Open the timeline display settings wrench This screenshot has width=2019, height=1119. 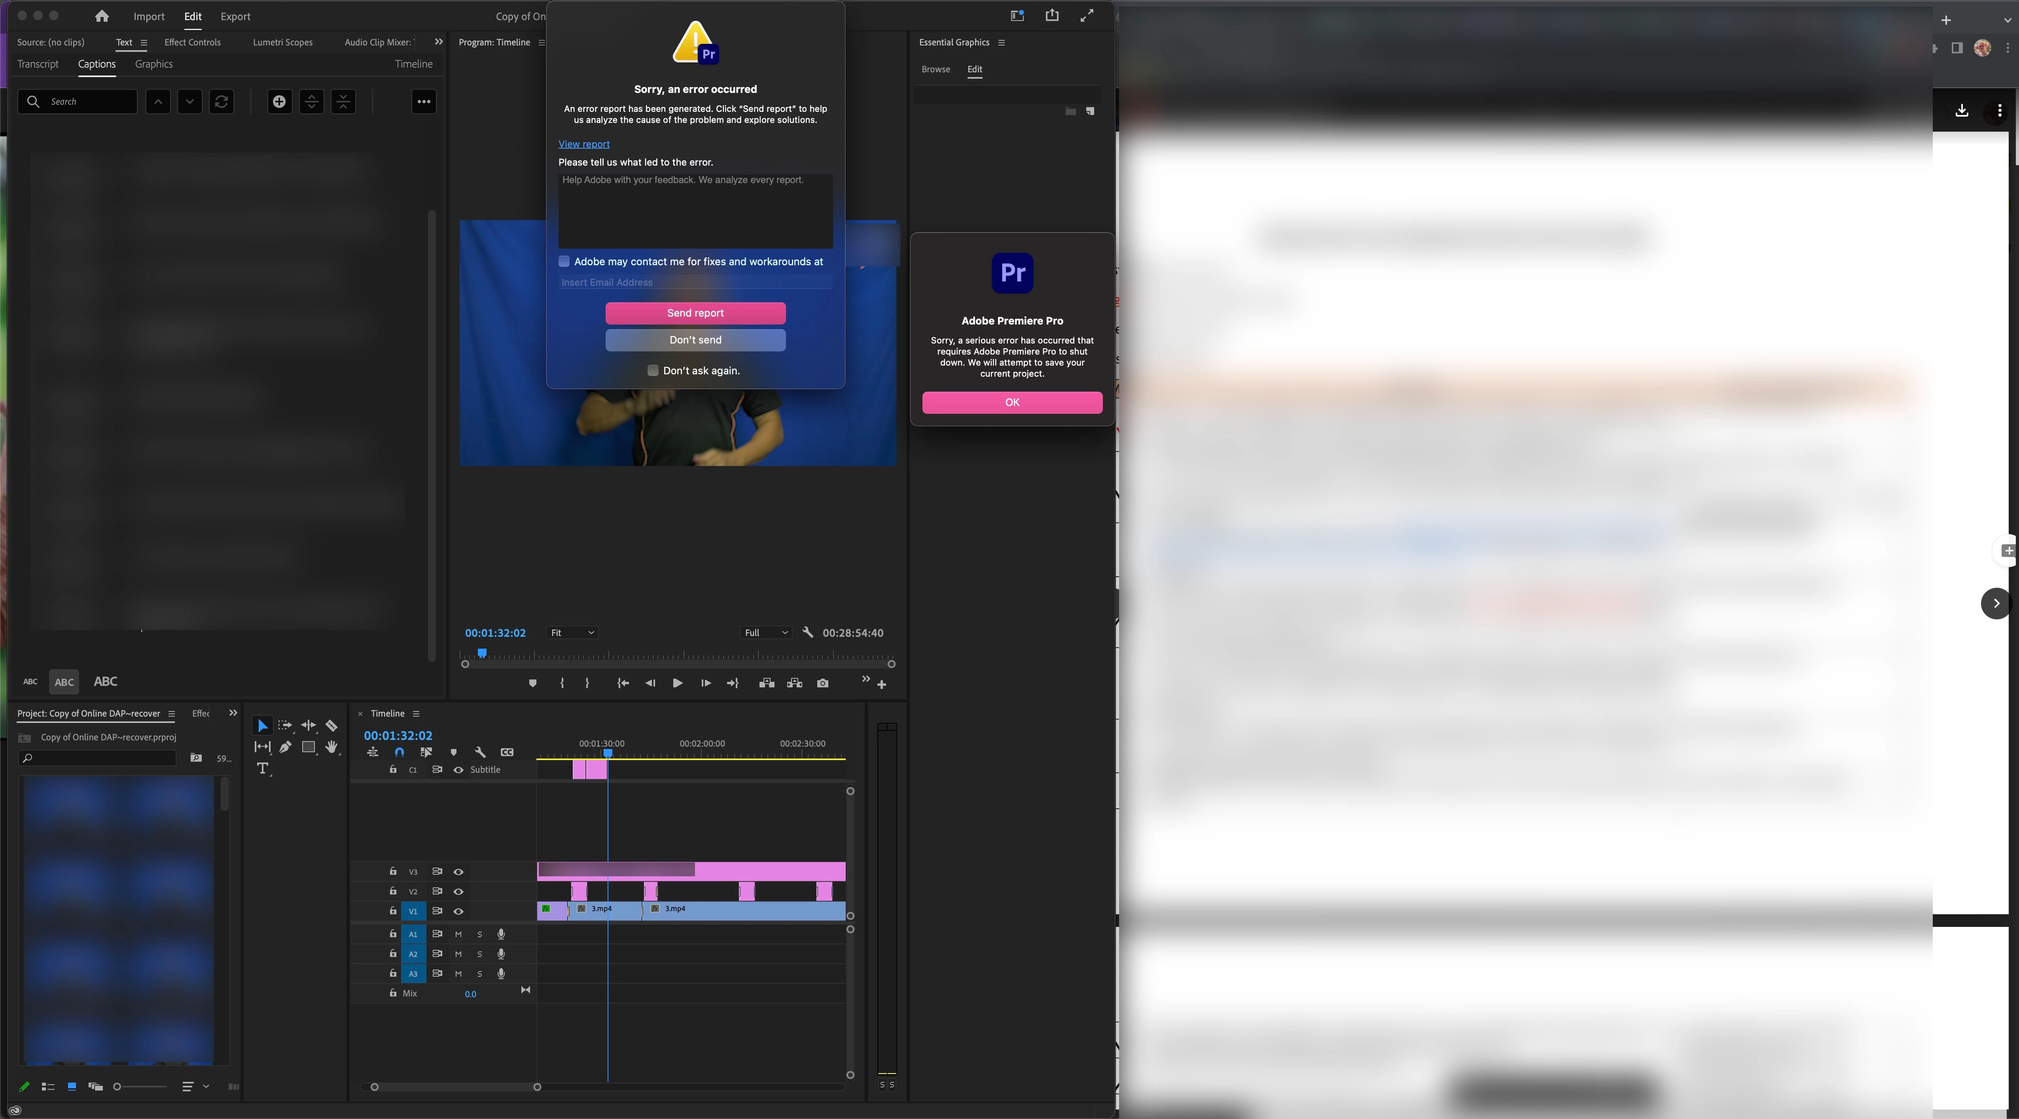click(x=481, y=752)
